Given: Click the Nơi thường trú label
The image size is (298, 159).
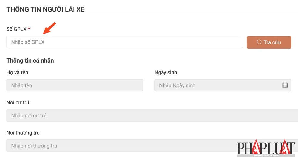Looking at the screenshot, I should pos(23,133).
